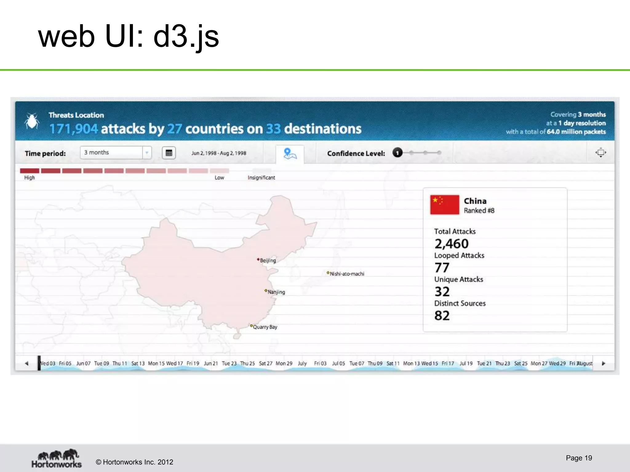Click the 64.0 million packets text
This screenshot has width=630, height=472.
pyautogui.click(x=576, y=132)
